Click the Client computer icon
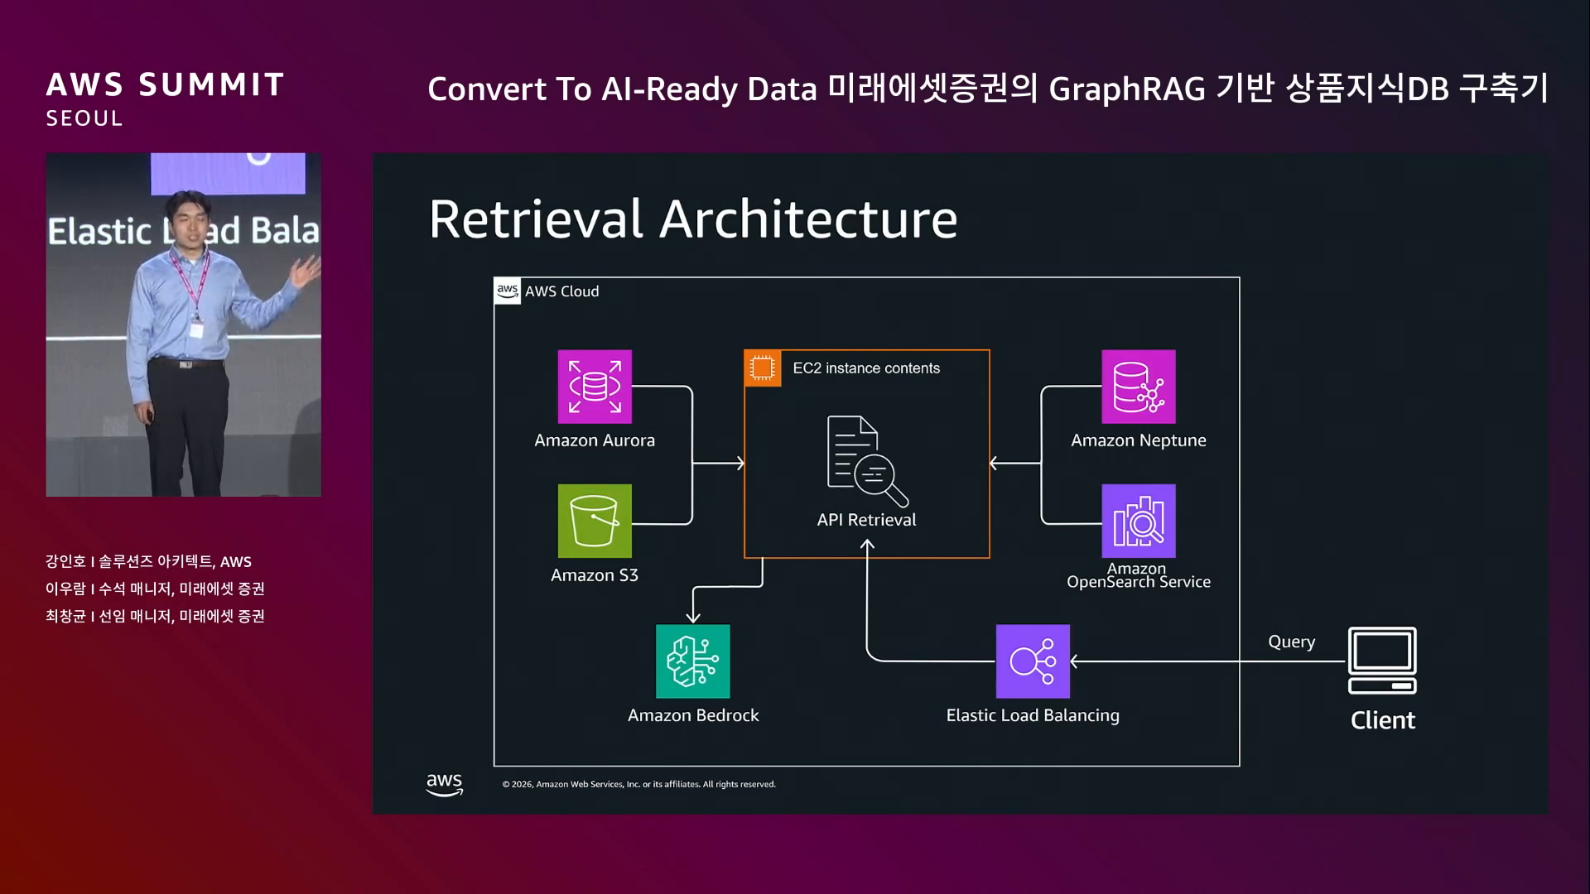1590x894 pixels. [1382, 661]
